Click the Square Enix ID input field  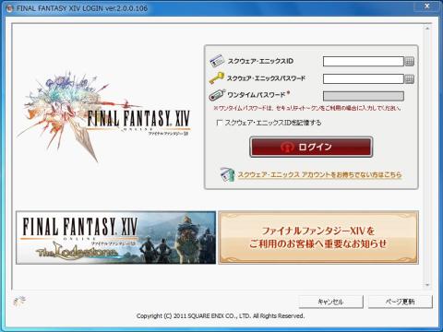pyautogui.click(x=363, y=61)
